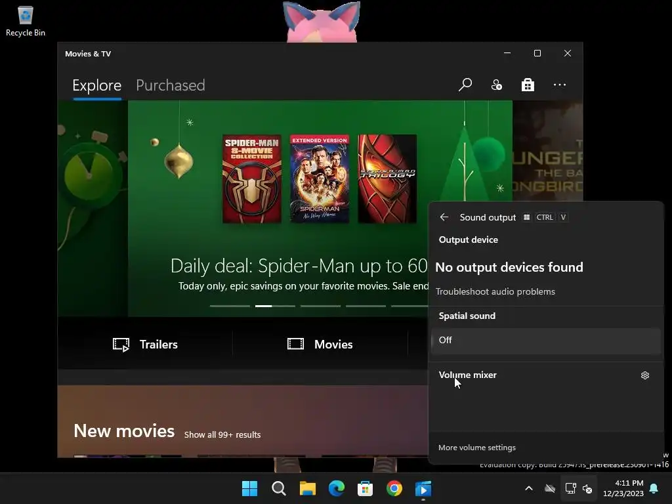Click the muted speaker tray icon

[587, 488]
